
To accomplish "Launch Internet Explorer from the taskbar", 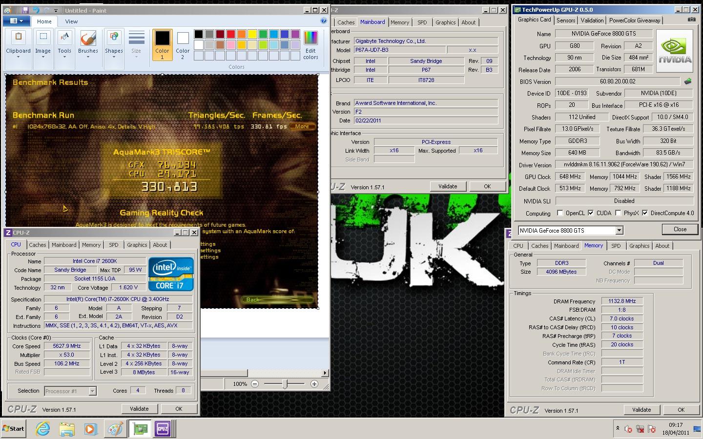I will [x=43, y=429].
